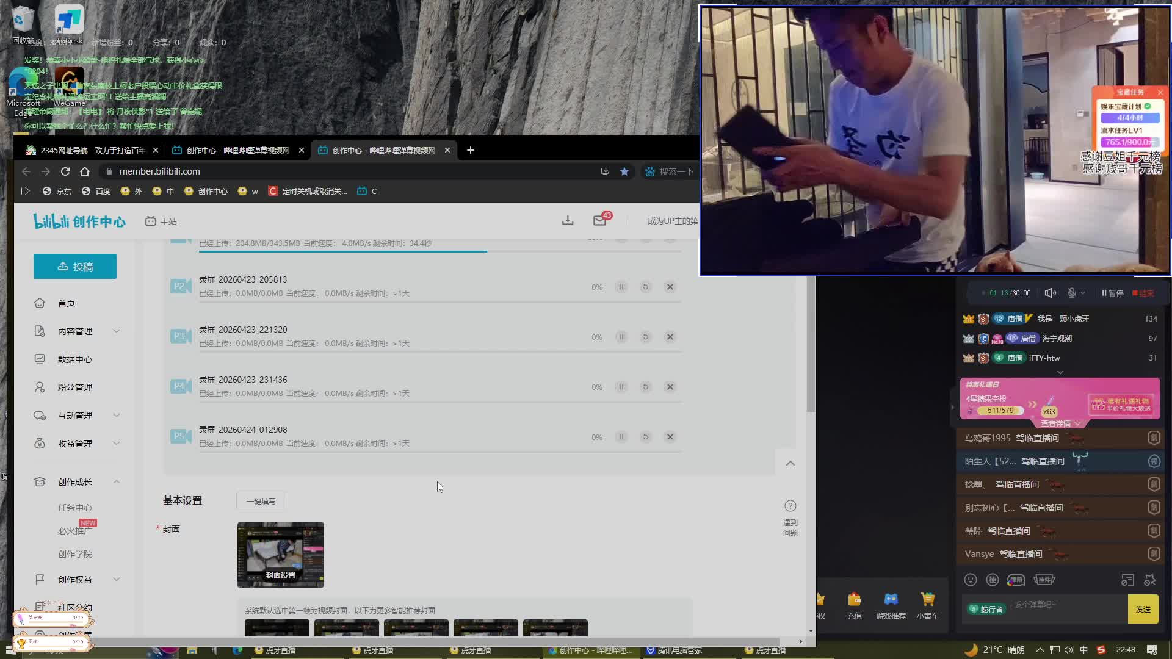Screen dimensions: 1172x659
Task: Open 任务中心 under 创作成长
Action: [x=75, y=508]
